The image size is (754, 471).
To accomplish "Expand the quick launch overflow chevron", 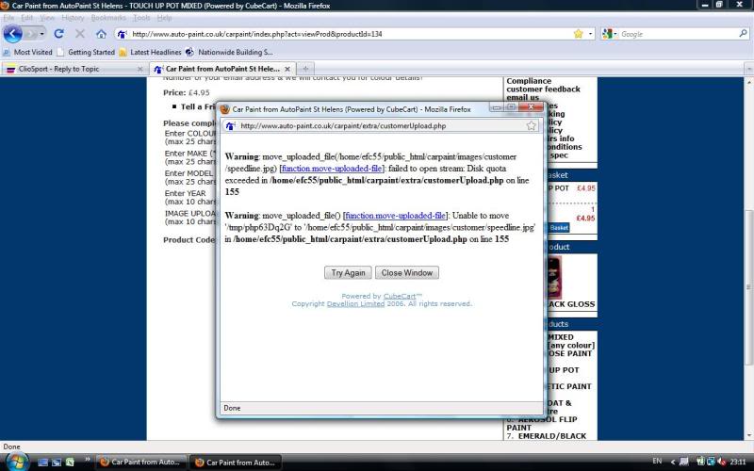I will [x=87, y=460].
